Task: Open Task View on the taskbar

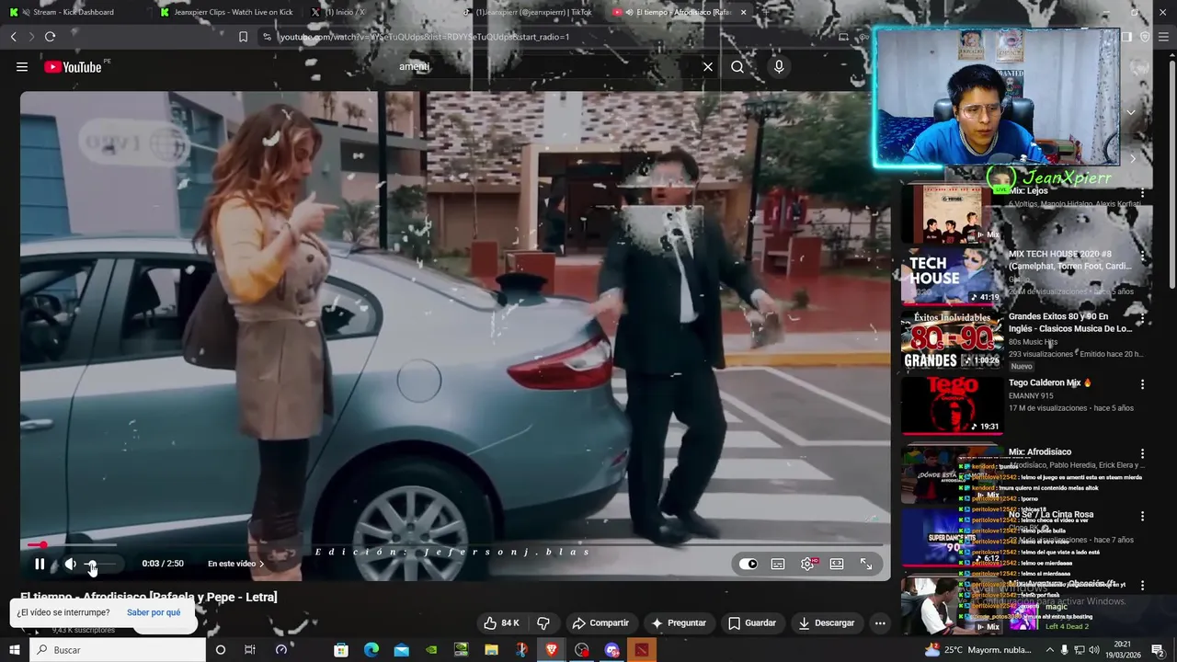Action: tap(249, 650)
